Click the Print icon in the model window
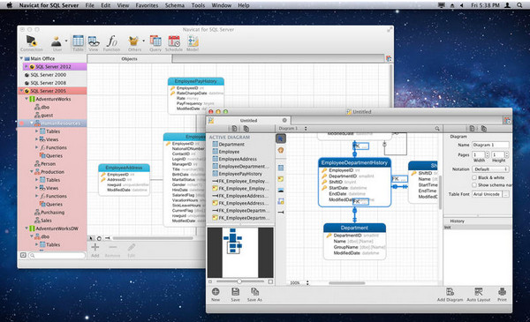Viewport: 530px width, 322px height. tap(502, 295)
